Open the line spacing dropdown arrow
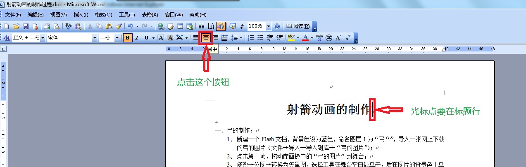526x167 pixels. click(241, 38)
